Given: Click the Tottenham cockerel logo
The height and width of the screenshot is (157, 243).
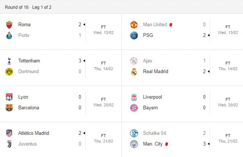Looking at the screenshot, I should (x=9, y=61).
